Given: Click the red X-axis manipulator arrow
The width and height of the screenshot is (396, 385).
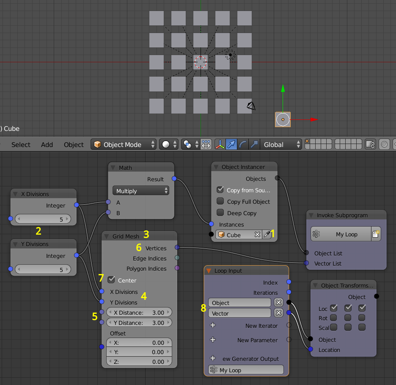Looking at the screenshot, I should tap(314, 119).
